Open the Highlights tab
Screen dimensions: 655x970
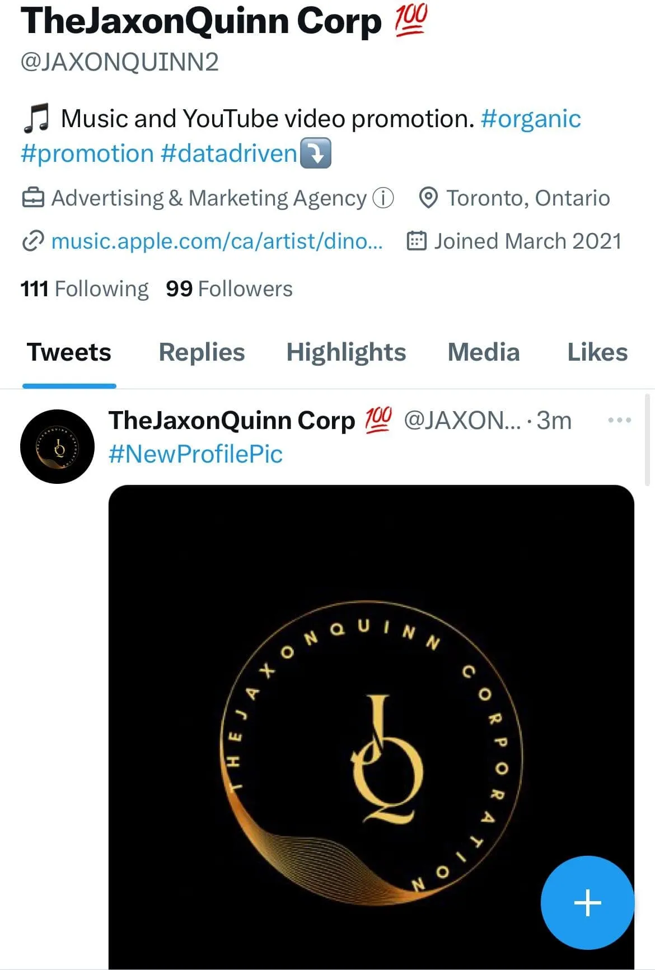click(346, 352)
